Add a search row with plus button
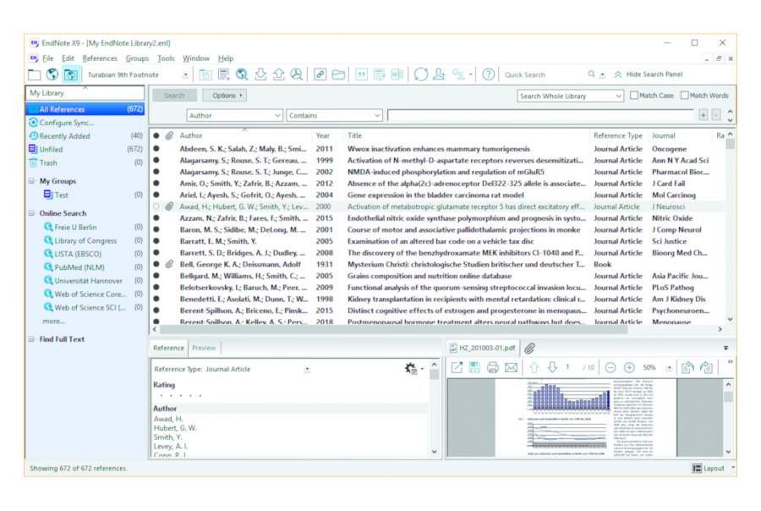This screenshot has height=511, width=761. pyautogui.click(x=703, y=115)
